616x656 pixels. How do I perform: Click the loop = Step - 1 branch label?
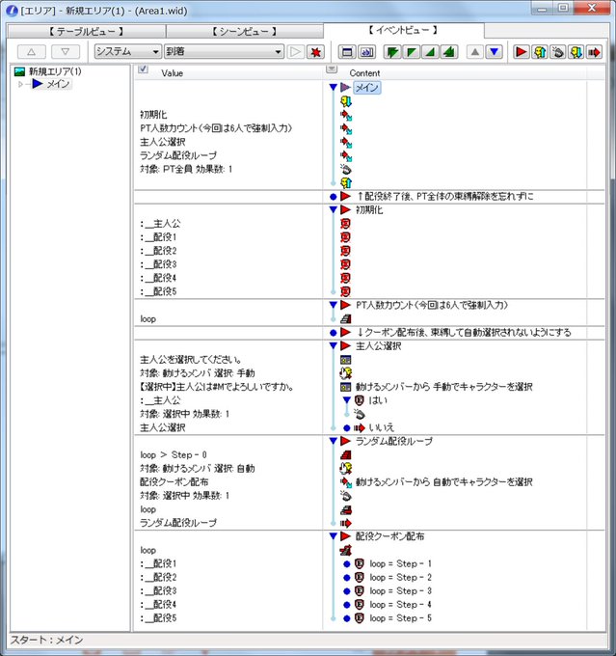pyautogui.click(x=400, y=563)
